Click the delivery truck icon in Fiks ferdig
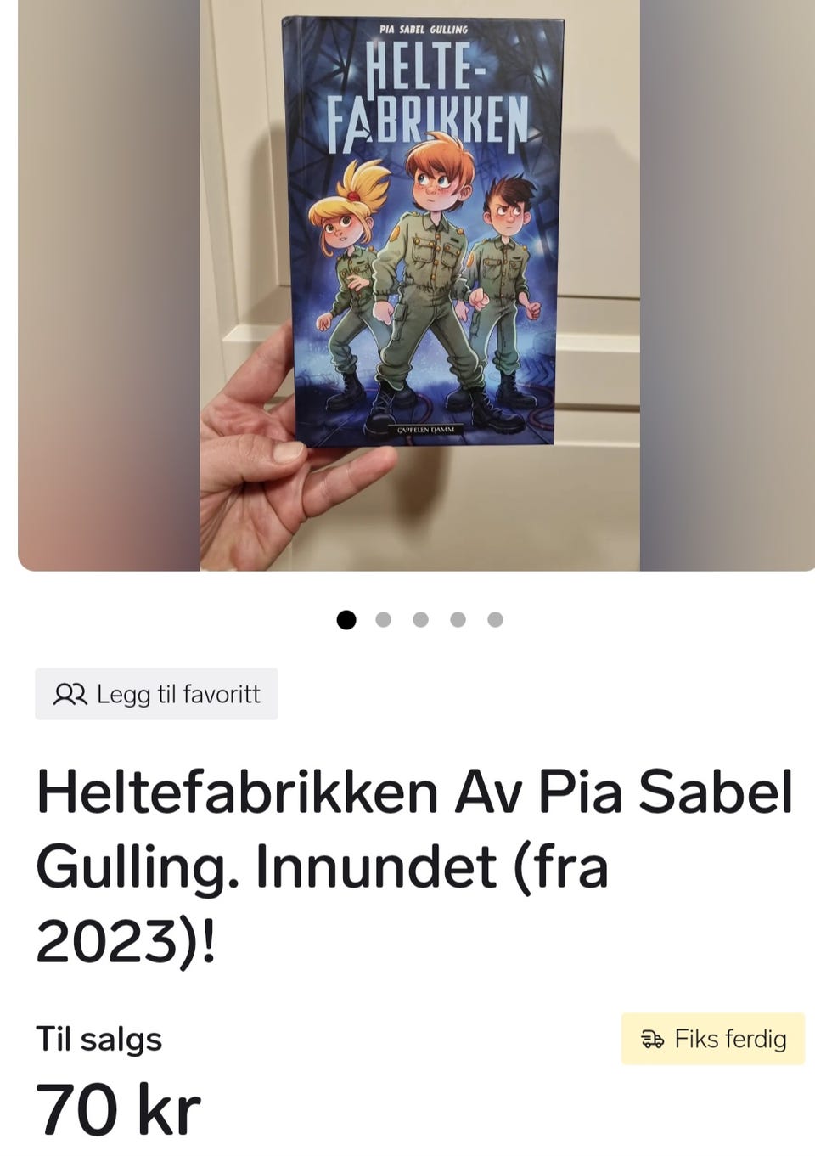The height and width of the screenshot is (1156, 815). click(x=653, y=1040)
